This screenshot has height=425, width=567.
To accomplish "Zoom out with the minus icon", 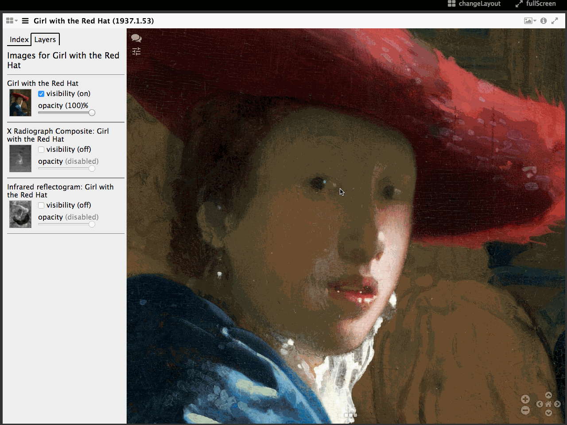I will click(x=525, y=410).
